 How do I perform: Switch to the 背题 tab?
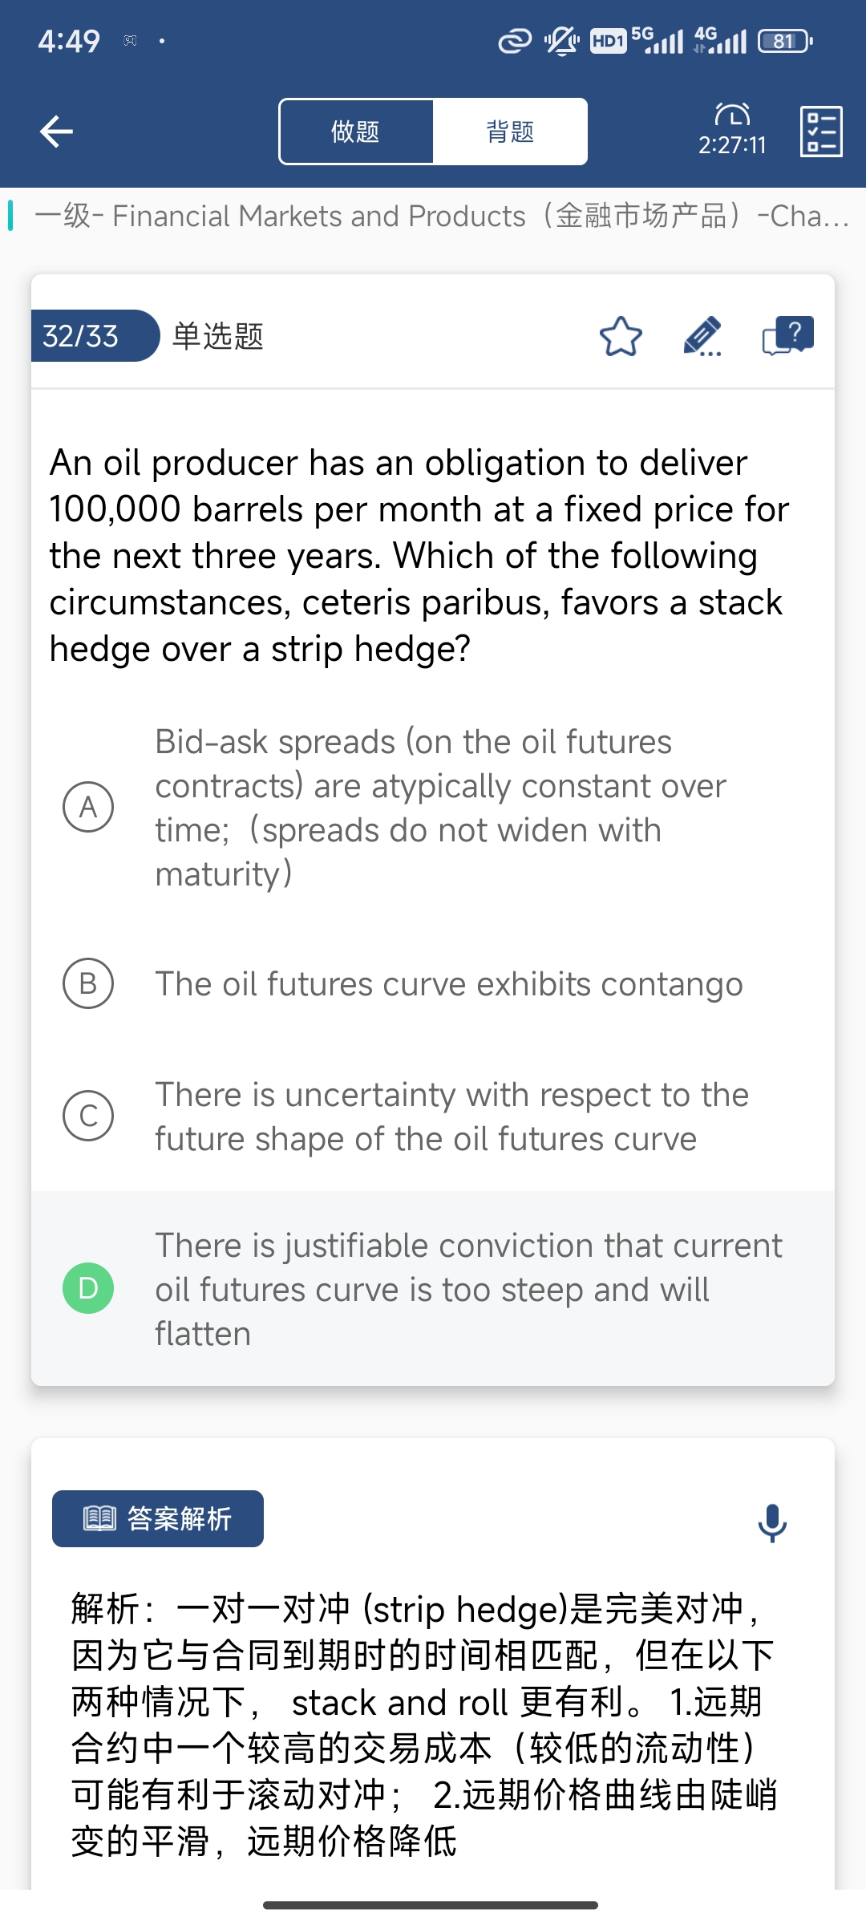point(510,132)
